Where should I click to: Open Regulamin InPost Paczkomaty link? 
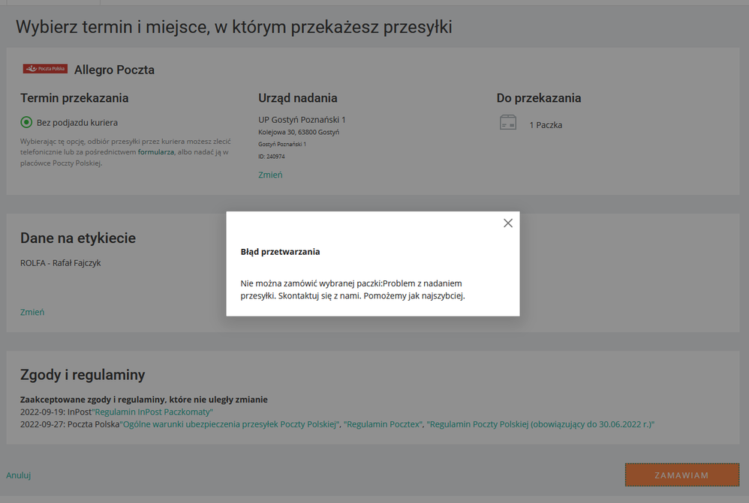coord(152,412)
